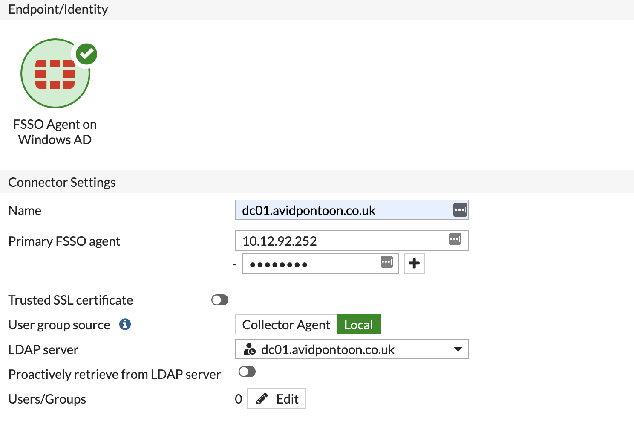Click the dropdown arrow for dc01.avidpontoon.co.uk
This screenshot has height=430, width=634.
458,349
